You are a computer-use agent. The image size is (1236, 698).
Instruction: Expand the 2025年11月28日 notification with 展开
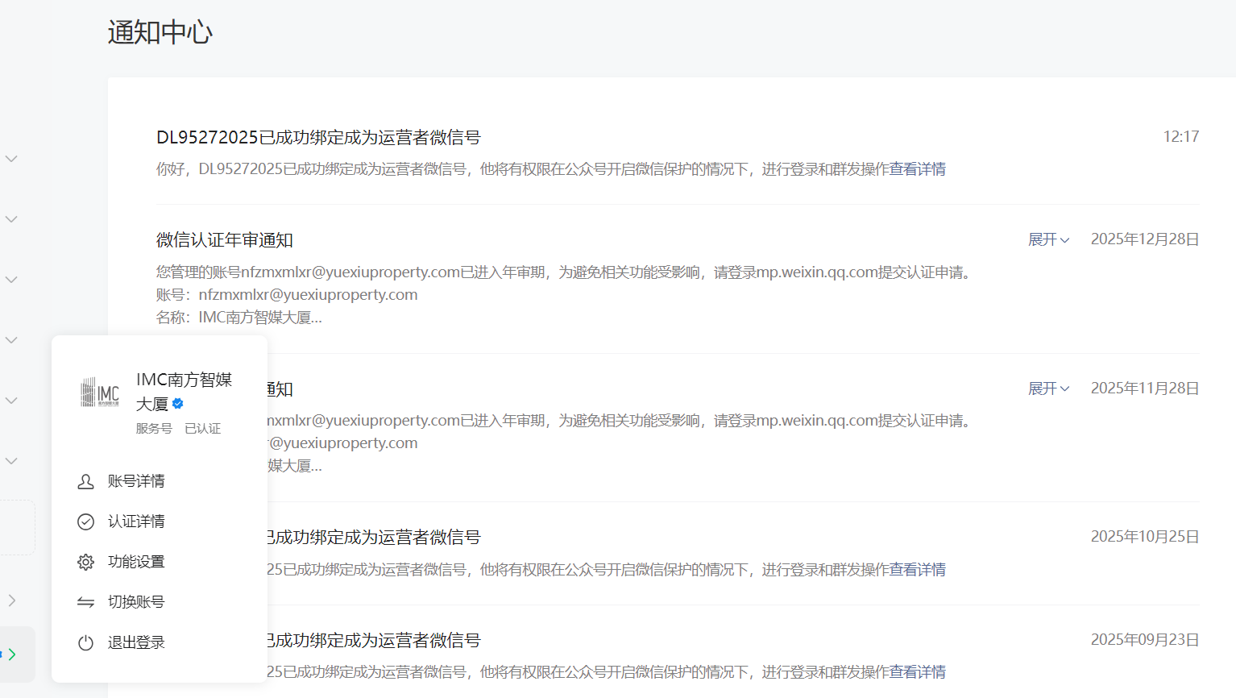tap(1049, 388)
